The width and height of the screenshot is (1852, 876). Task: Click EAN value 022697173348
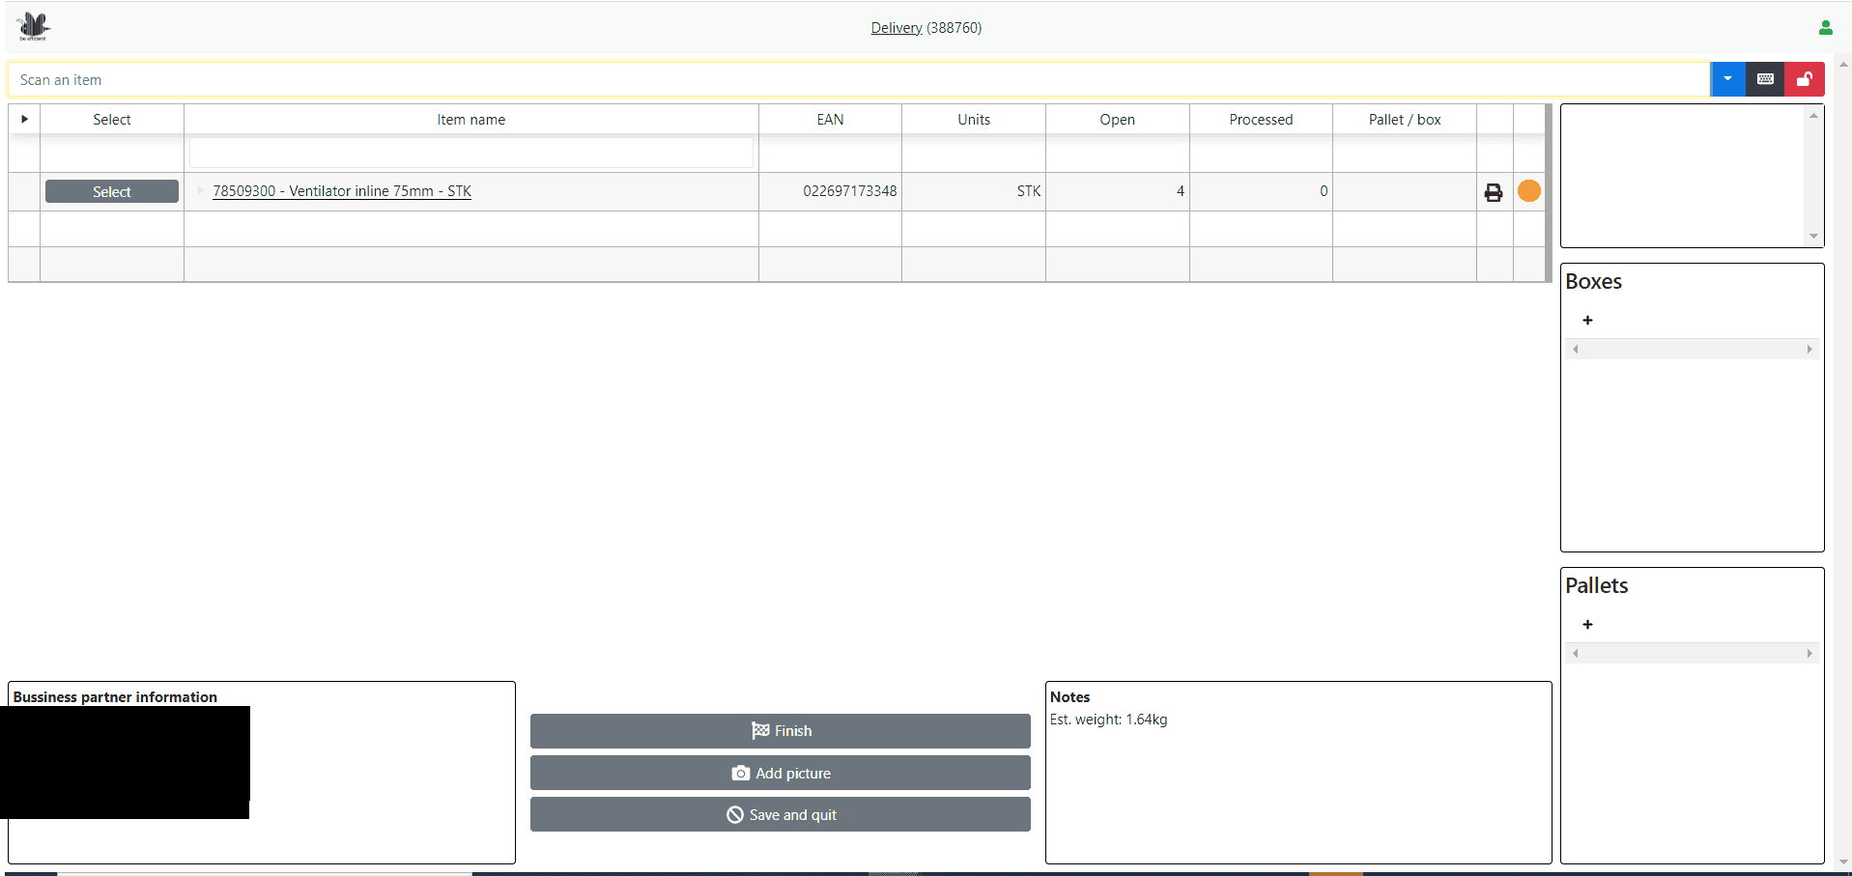coord(849,191)
